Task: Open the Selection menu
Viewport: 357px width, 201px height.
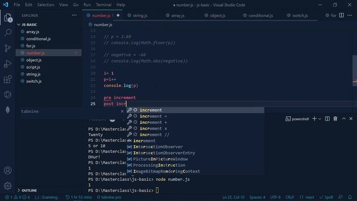Action: [x=46, y=5]
